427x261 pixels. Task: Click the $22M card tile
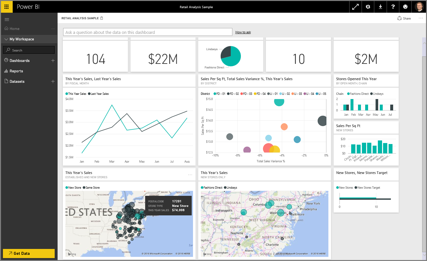163,55
